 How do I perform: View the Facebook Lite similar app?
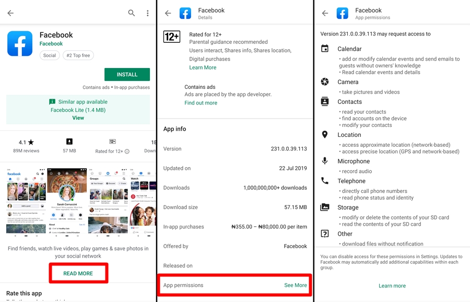pos(78,118)
